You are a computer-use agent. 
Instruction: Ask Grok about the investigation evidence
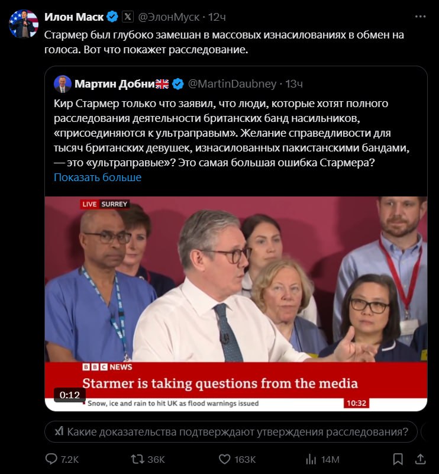click(231, 431)
